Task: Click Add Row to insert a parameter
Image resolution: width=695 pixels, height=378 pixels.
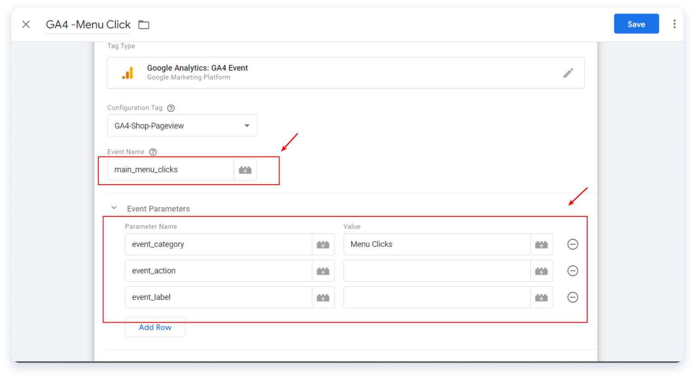Action: (155, 327)
